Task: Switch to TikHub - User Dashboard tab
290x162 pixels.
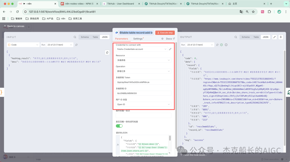Action: [x=121, y=4]
